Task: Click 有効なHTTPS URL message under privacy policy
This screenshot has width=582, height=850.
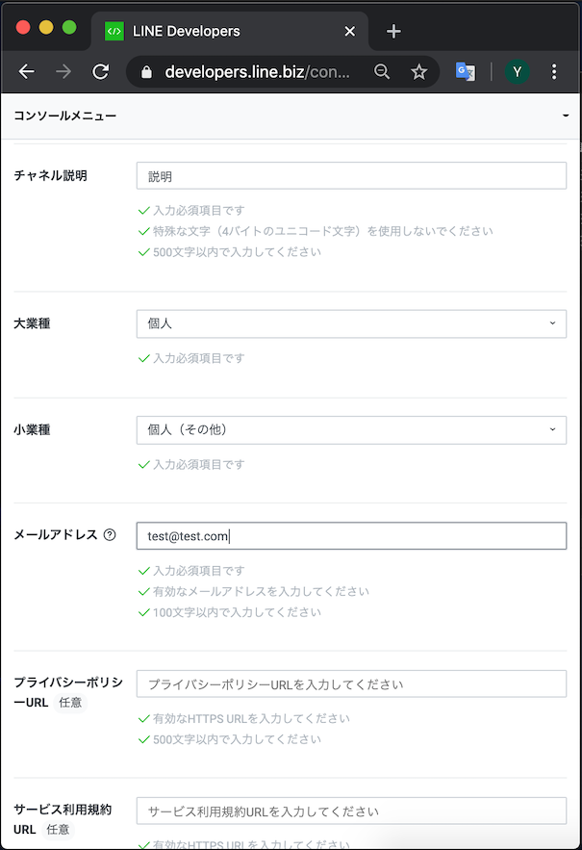Action: [251, 719]
